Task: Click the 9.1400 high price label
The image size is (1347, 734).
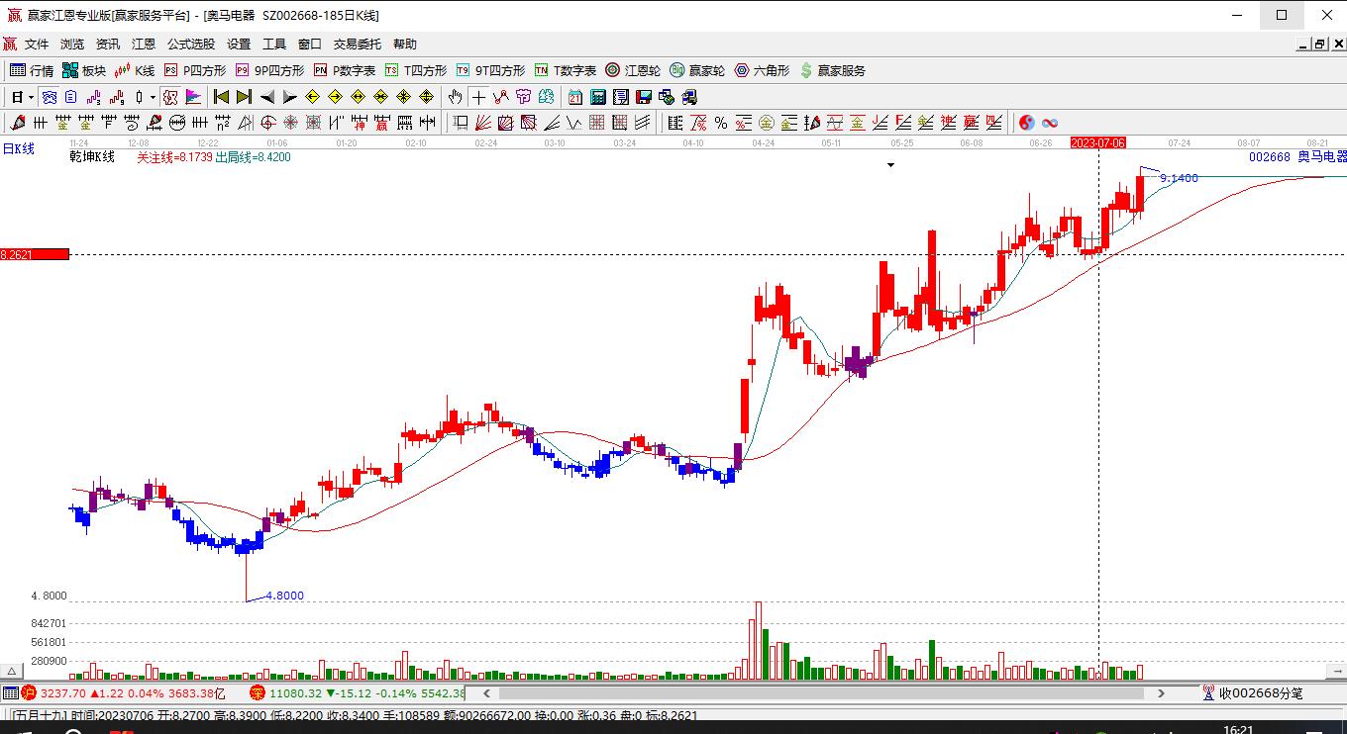Action: (x=1179, y=178)
